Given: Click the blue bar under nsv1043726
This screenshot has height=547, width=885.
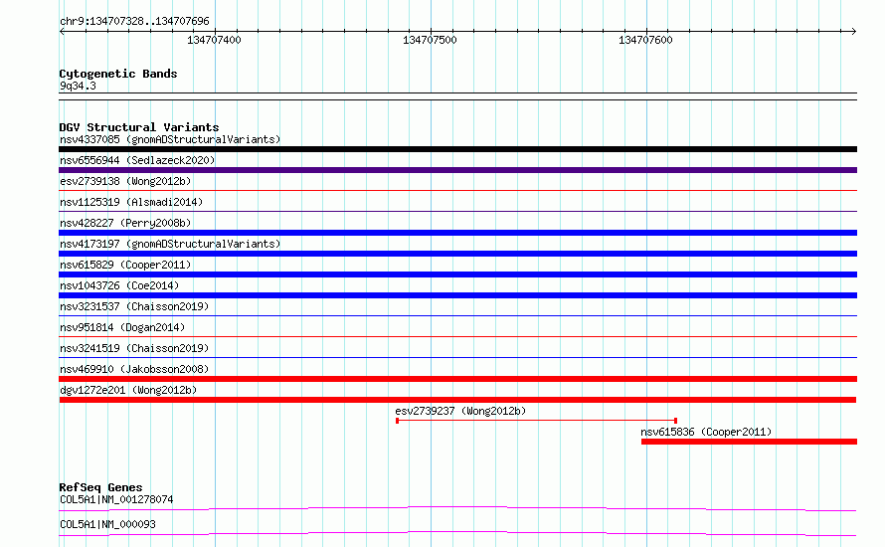Looking at the screenshot, I should [457, 295].
